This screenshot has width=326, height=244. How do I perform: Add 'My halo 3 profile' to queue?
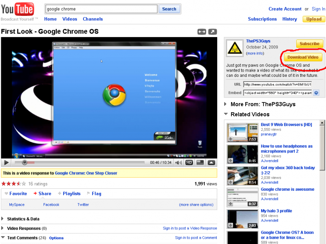coord(231,225)
